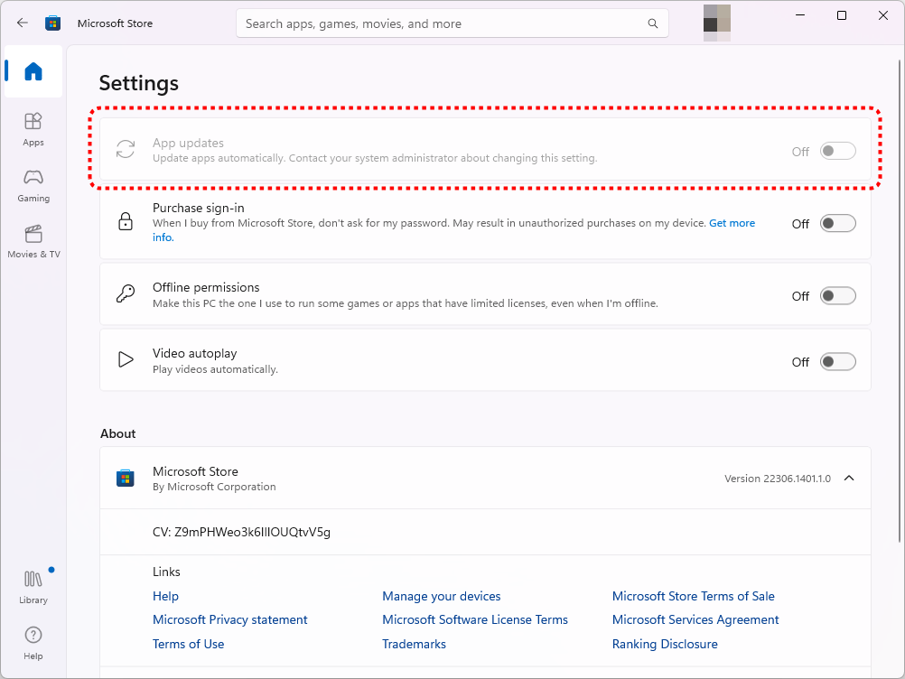Open the user profile avatar
The height and width of the screenshot is (679, 905).
pyautogui.click(x=717, y=23)
